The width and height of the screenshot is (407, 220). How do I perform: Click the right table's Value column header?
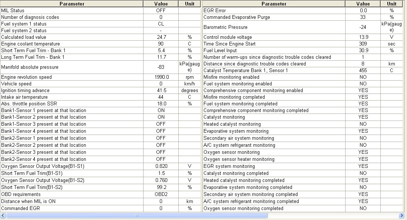pos(363,4)
